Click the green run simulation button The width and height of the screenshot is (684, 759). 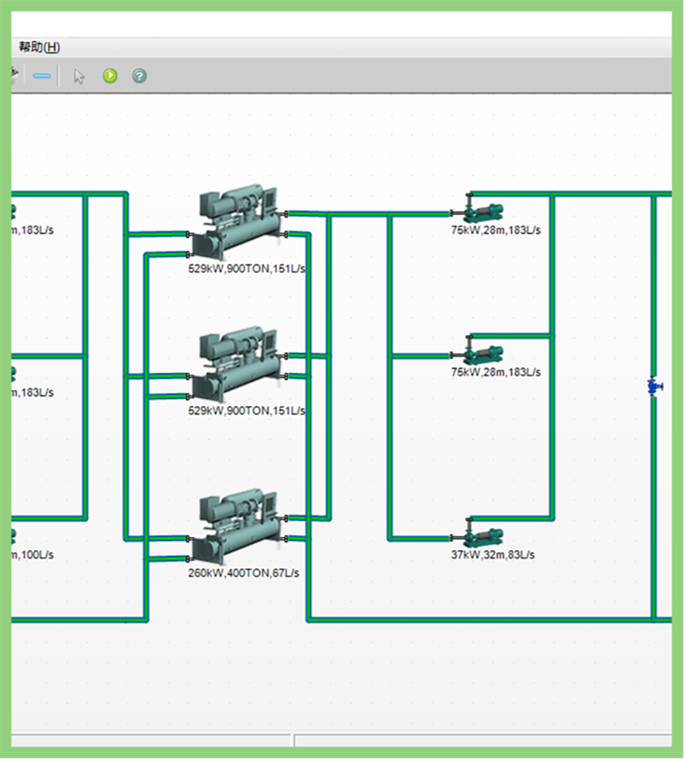(110, 76)
